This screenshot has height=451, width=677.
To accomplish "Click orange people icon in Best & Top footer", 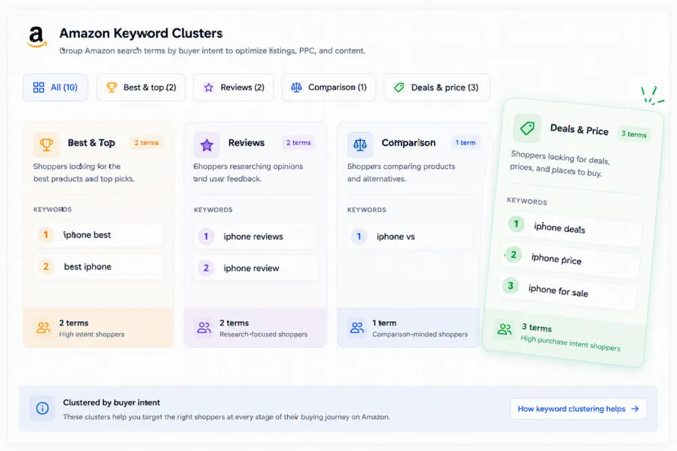I will pyautogui.click(x=43, y=328).
